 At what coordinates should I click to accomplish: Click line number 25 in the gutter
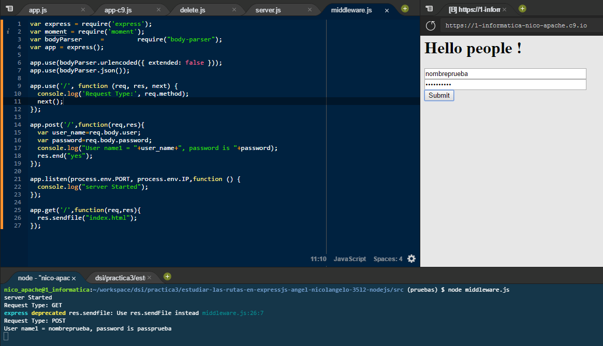[x=17, y=210]
